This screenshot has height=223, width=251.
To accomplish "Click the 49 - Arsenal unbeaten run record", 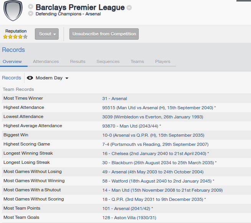I will [x=153, y=172].
